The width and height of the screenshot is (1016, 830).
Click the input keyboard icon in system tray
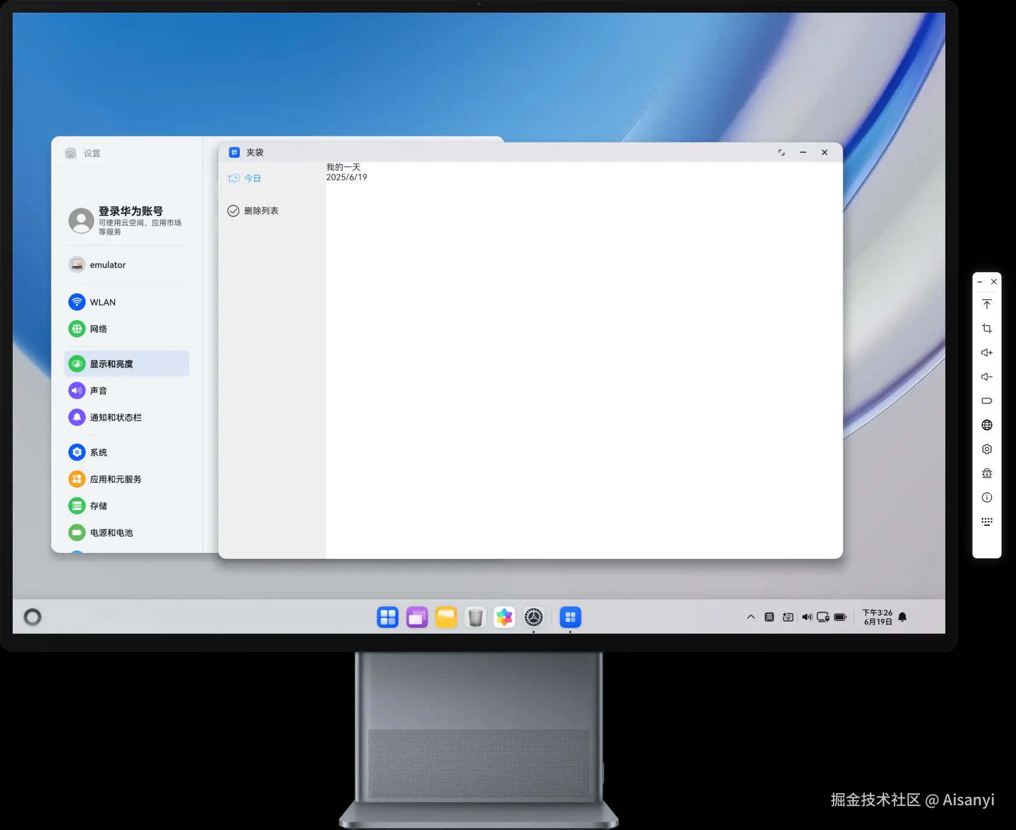788,617
